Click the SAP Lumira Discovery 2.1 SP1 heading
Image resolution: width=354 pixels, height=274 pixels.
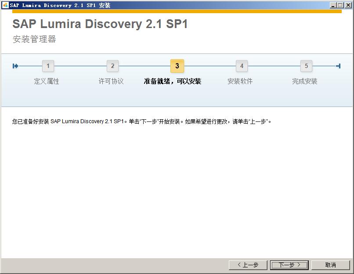[100, 24]
